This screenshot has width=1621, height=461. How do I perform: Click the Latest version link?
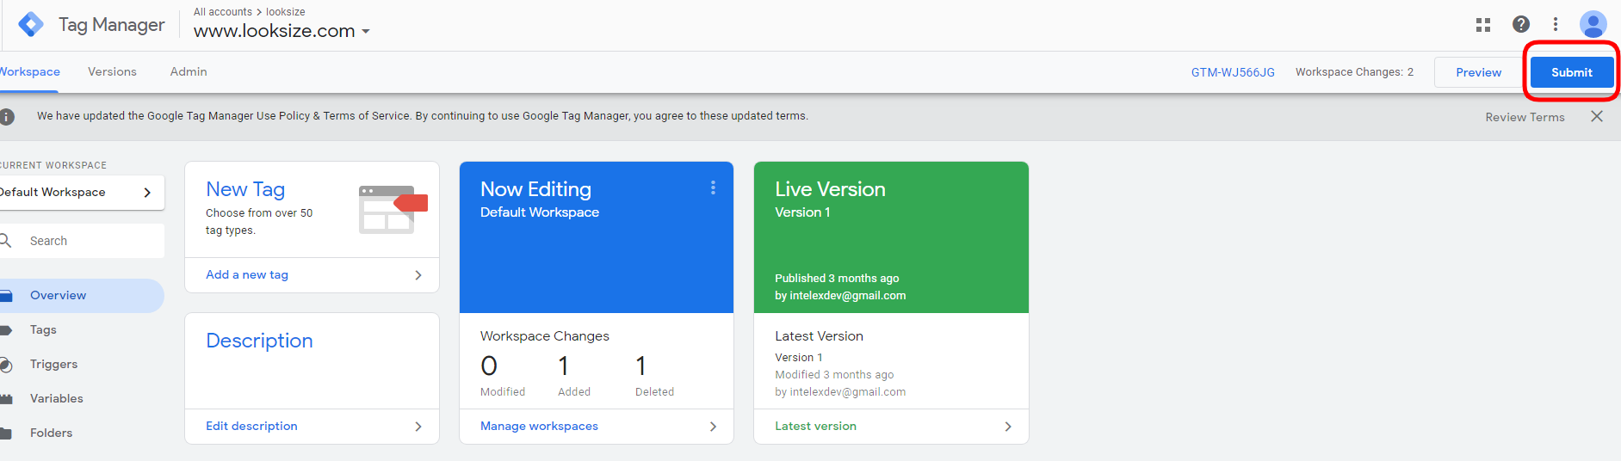click(x=815, y=427)
